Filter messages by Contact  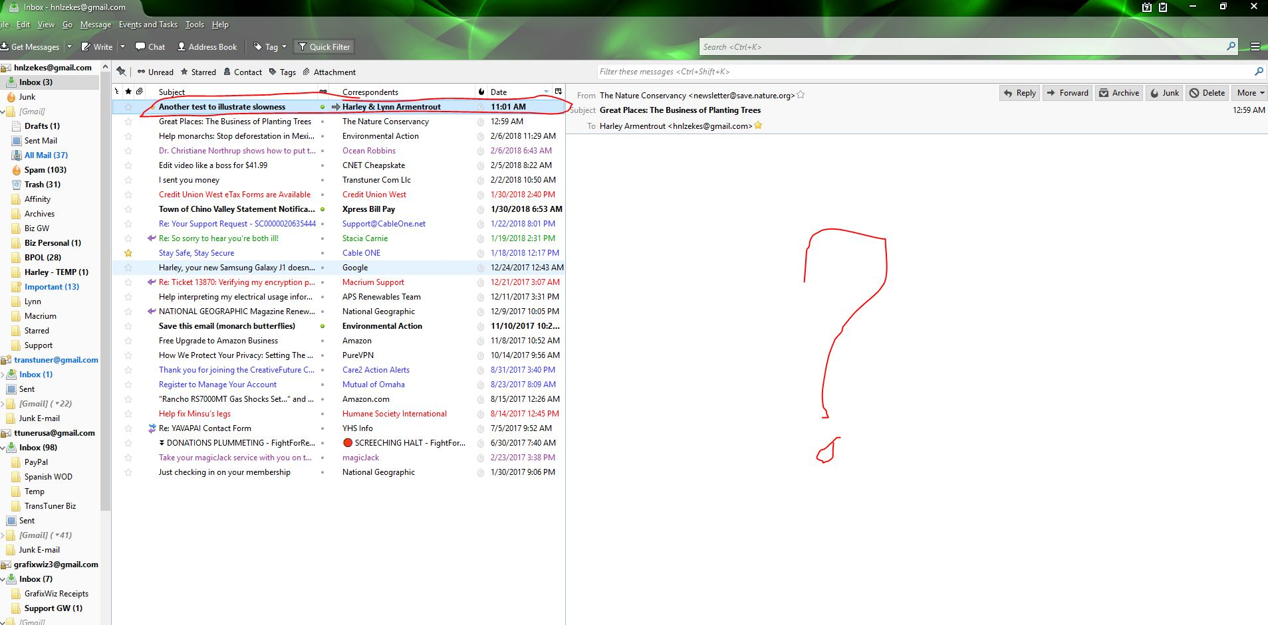click(x=243, y=72)
